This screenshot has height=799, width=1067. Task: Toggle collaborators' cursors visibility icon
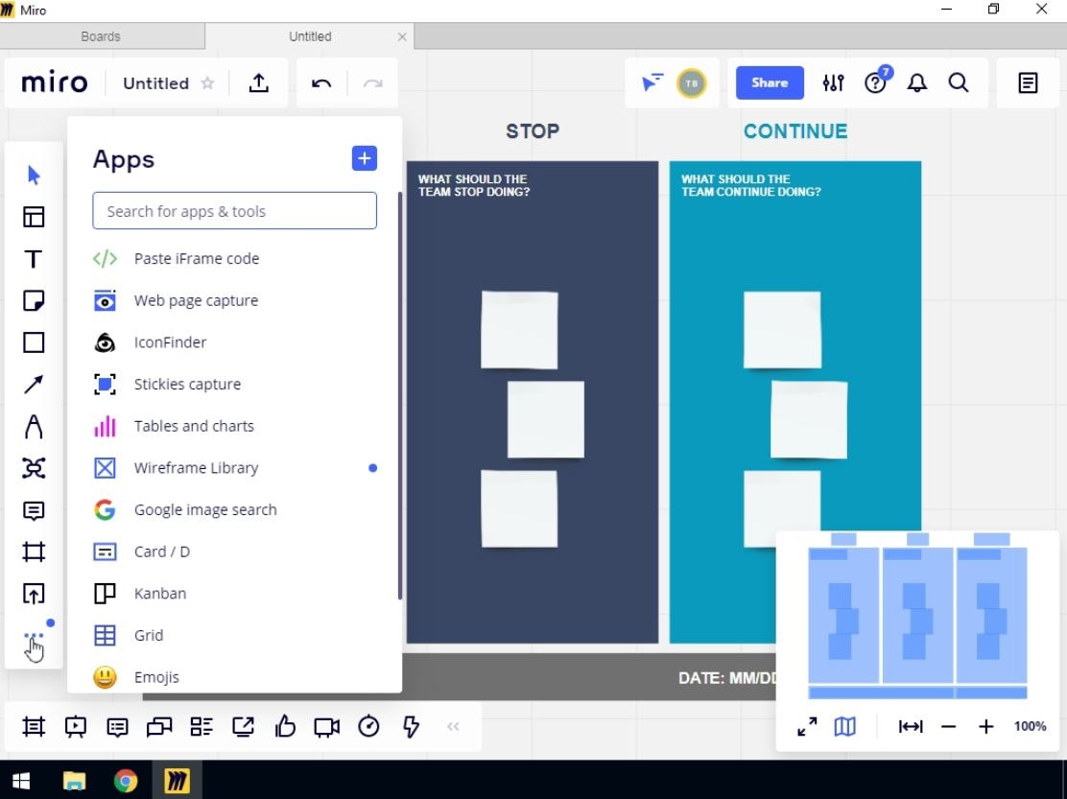pyautogui.click(x=652, y=82)
